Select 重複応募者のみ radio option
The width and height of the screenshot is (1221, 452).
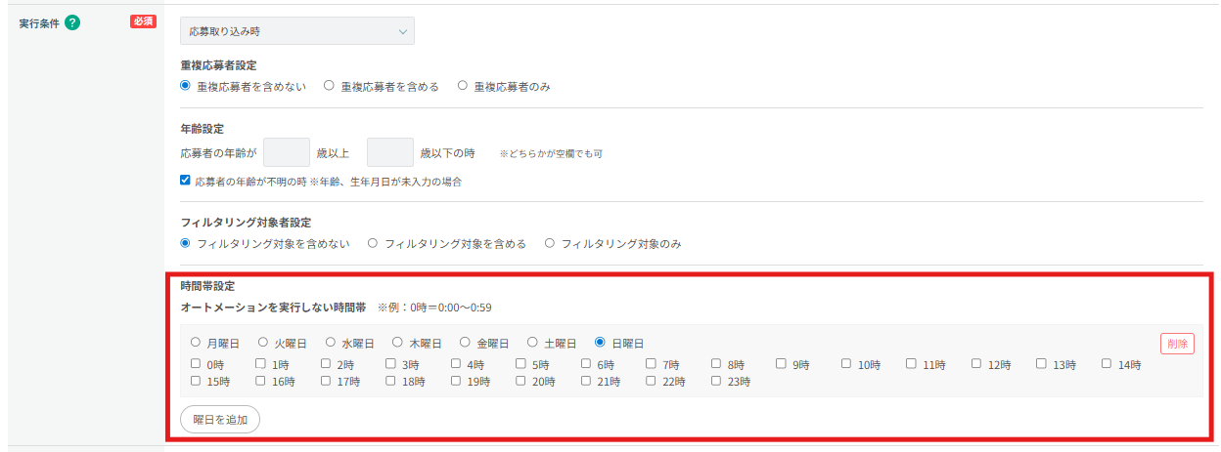coord(463,86)
